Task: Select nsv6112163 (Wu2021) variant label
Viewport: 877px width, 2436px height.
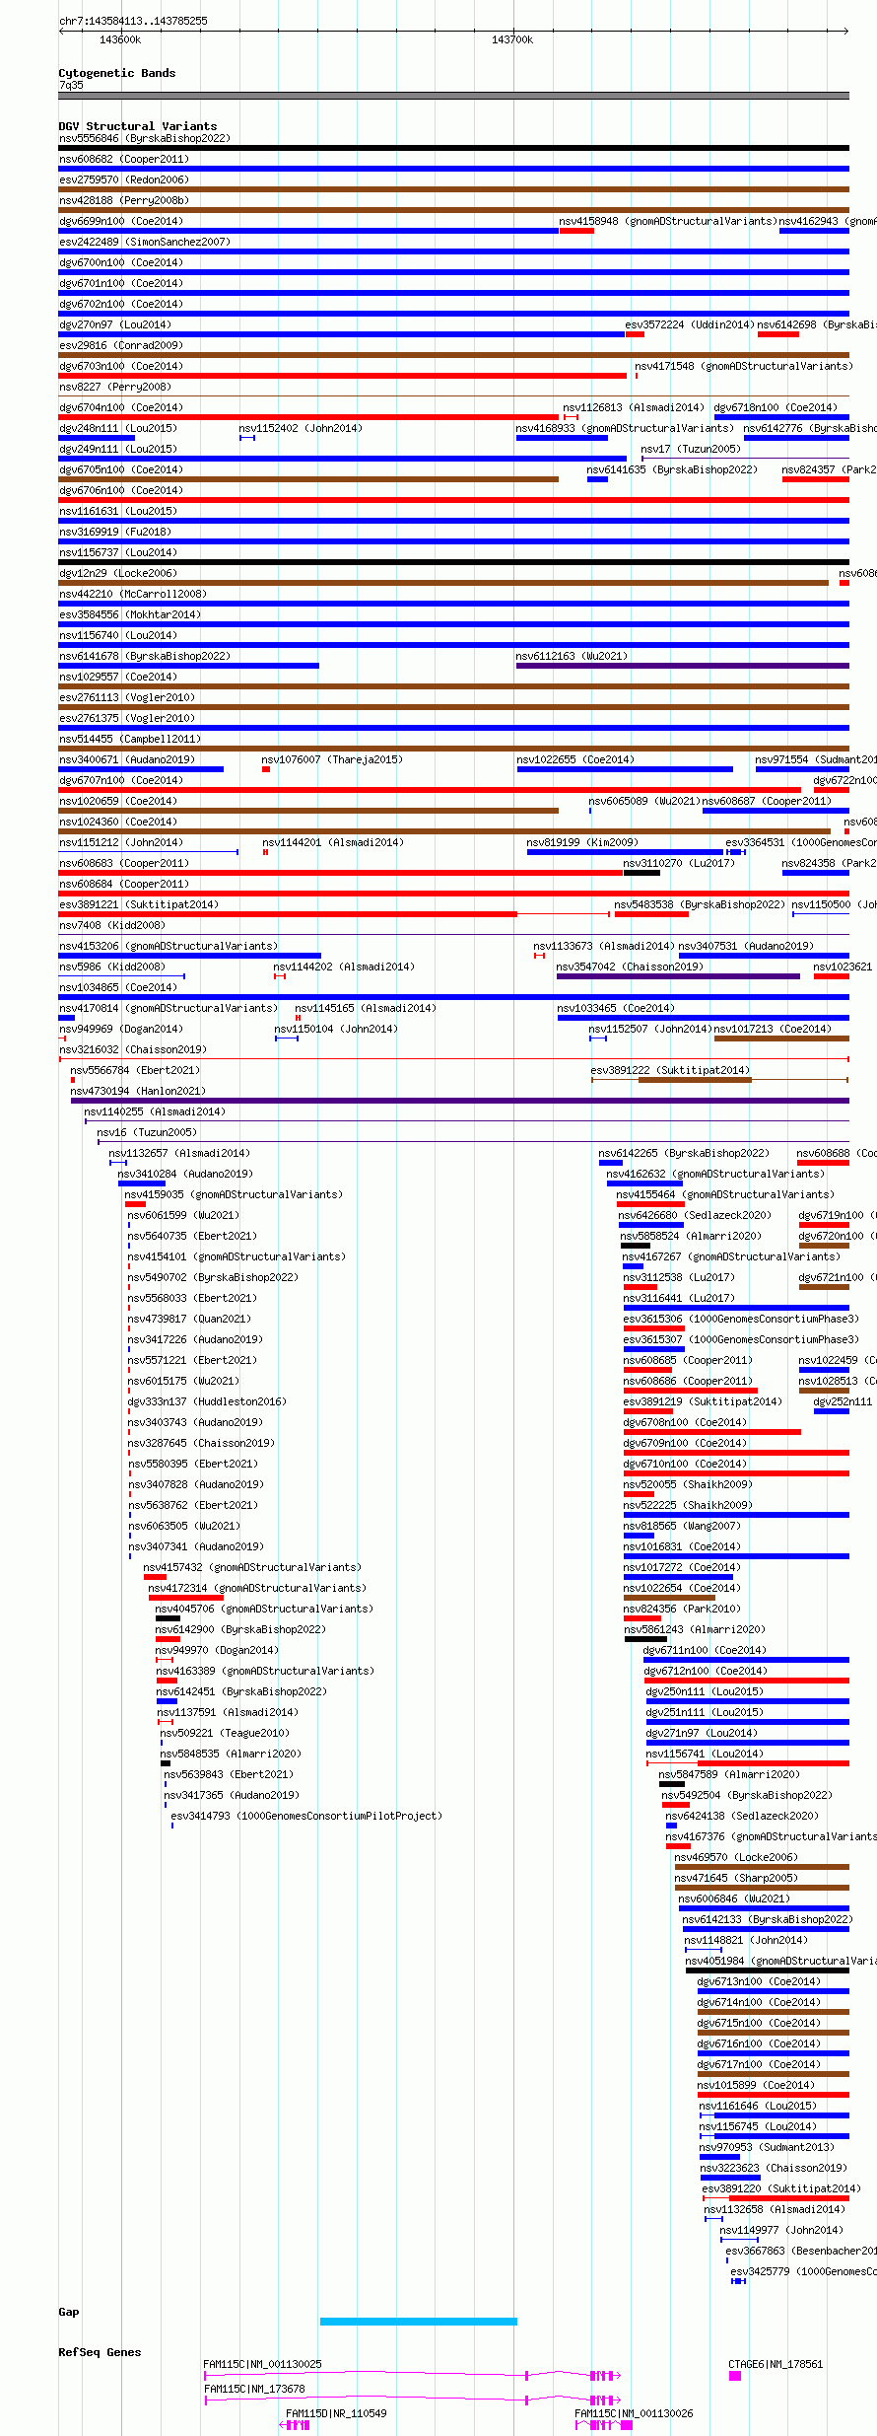Action: pyautogui.click(x=572, y=656)
